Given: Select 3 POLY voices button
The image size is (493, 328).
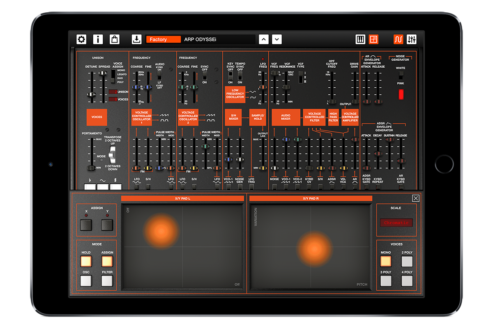Looking at the screenshot, I should point(386,281).
